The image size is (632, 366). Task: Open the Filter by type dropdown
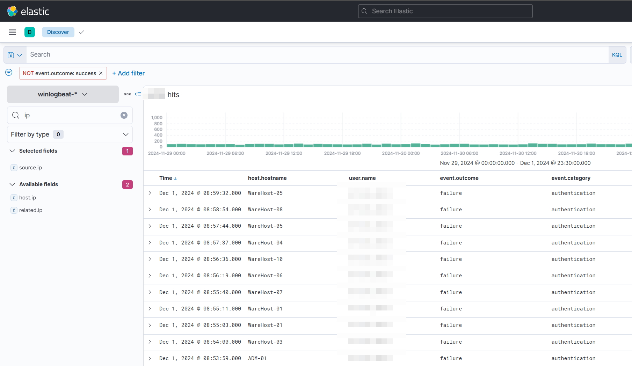(70, 134)
